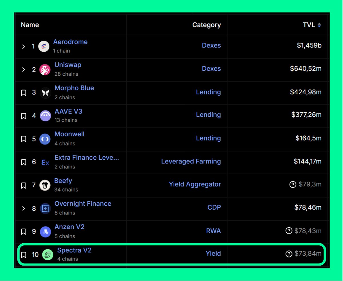Open the Beefy protocol link
This screenshot has height=281, width=343.
[63, 181]
